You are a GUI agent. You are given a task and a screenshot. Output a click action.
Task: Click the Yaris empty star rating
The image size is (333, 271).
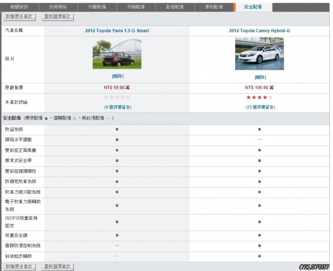pyautogui.click(x=117, y=97)
